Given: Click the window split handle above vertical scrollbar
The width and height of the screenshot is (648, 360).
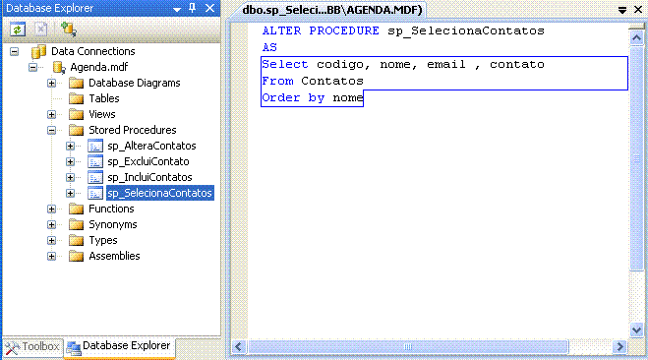Looking at the screenshot, I should click(x=636, y=28).
